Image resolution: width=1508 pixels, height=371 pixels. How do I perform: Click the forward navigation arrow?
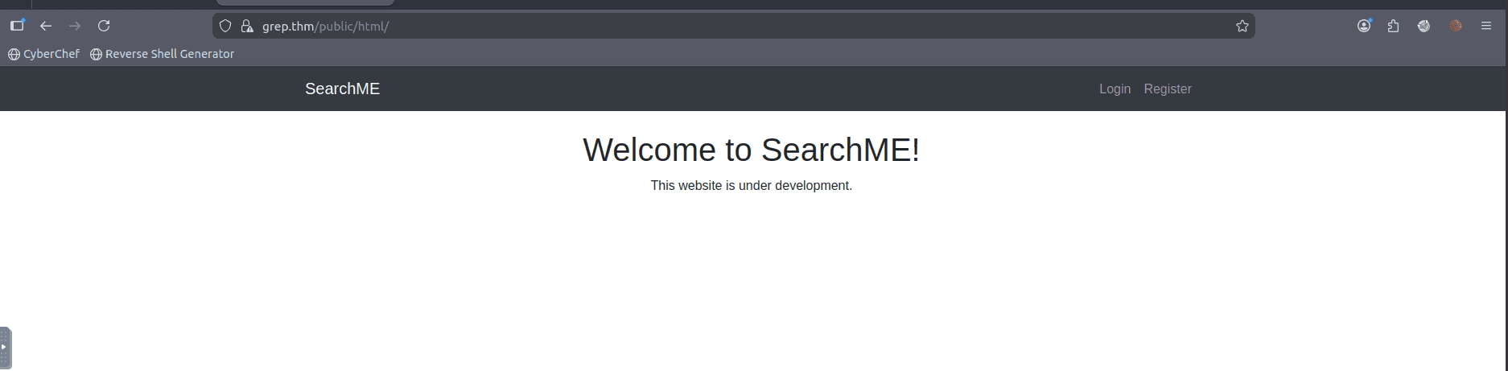tap(75, 26)
